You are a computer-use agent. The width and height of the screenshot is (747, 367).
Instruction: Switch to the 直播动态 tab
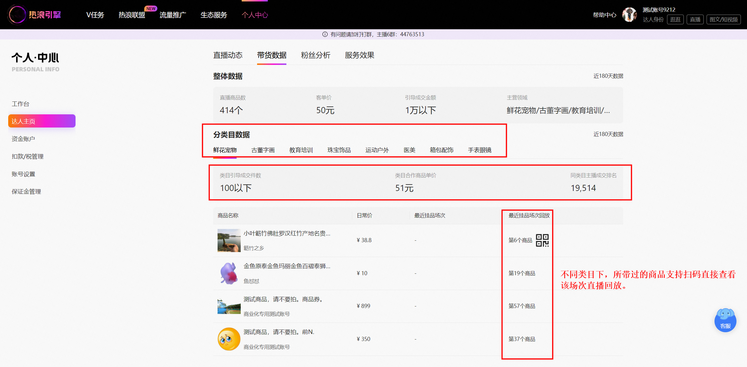228,55
